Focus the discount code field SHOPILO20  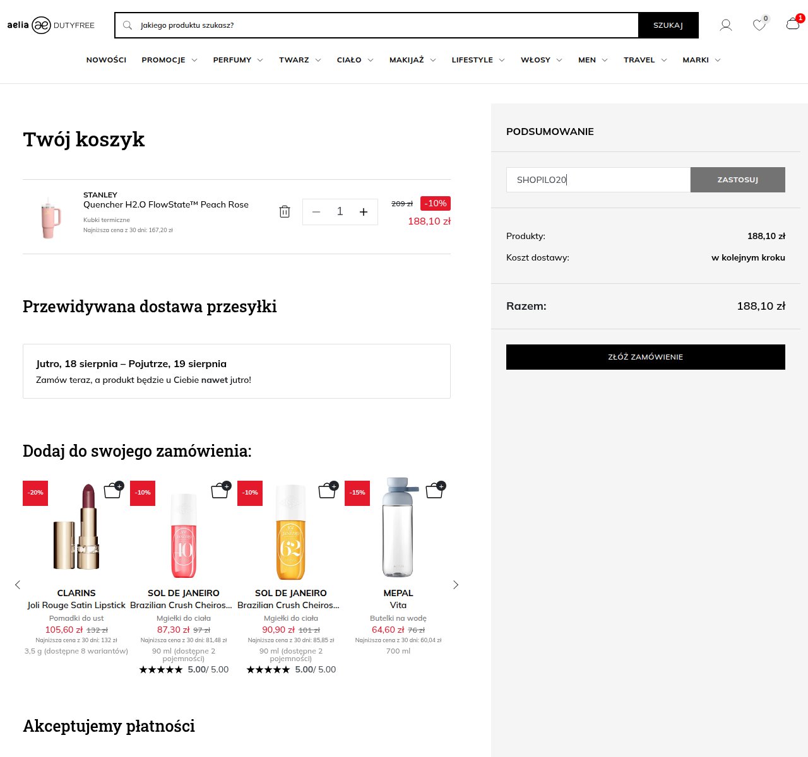[x=598, y=180]
